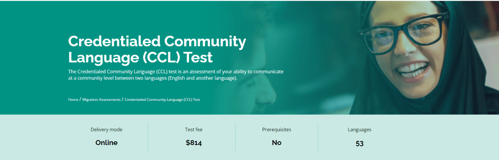Click the Delivery mode label

[x=106, y=130]
